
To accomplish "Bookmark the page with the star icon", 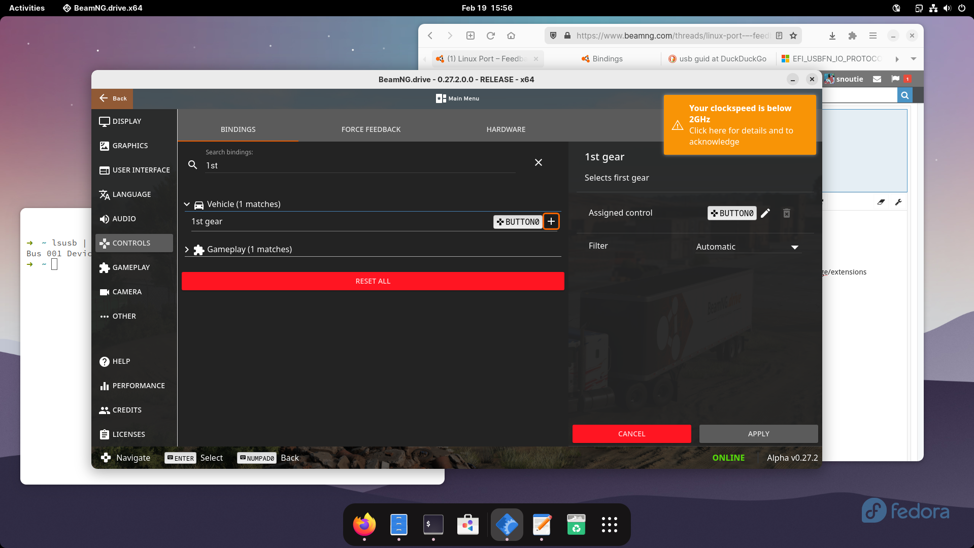I will [793, 36].
